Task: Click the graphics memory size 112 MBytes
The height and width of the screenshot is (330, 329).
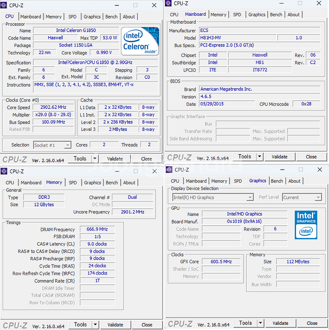Action: (298, 262)
